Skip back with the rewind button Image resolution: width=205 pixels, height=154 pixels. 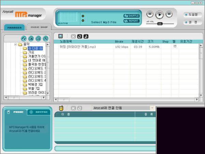150,14
